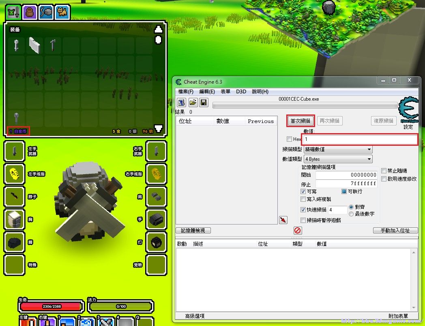Open the 數值類型 4 Bytes dropdown
The width and height of the screenshot is (425, 326).
[x=338, y=159]
